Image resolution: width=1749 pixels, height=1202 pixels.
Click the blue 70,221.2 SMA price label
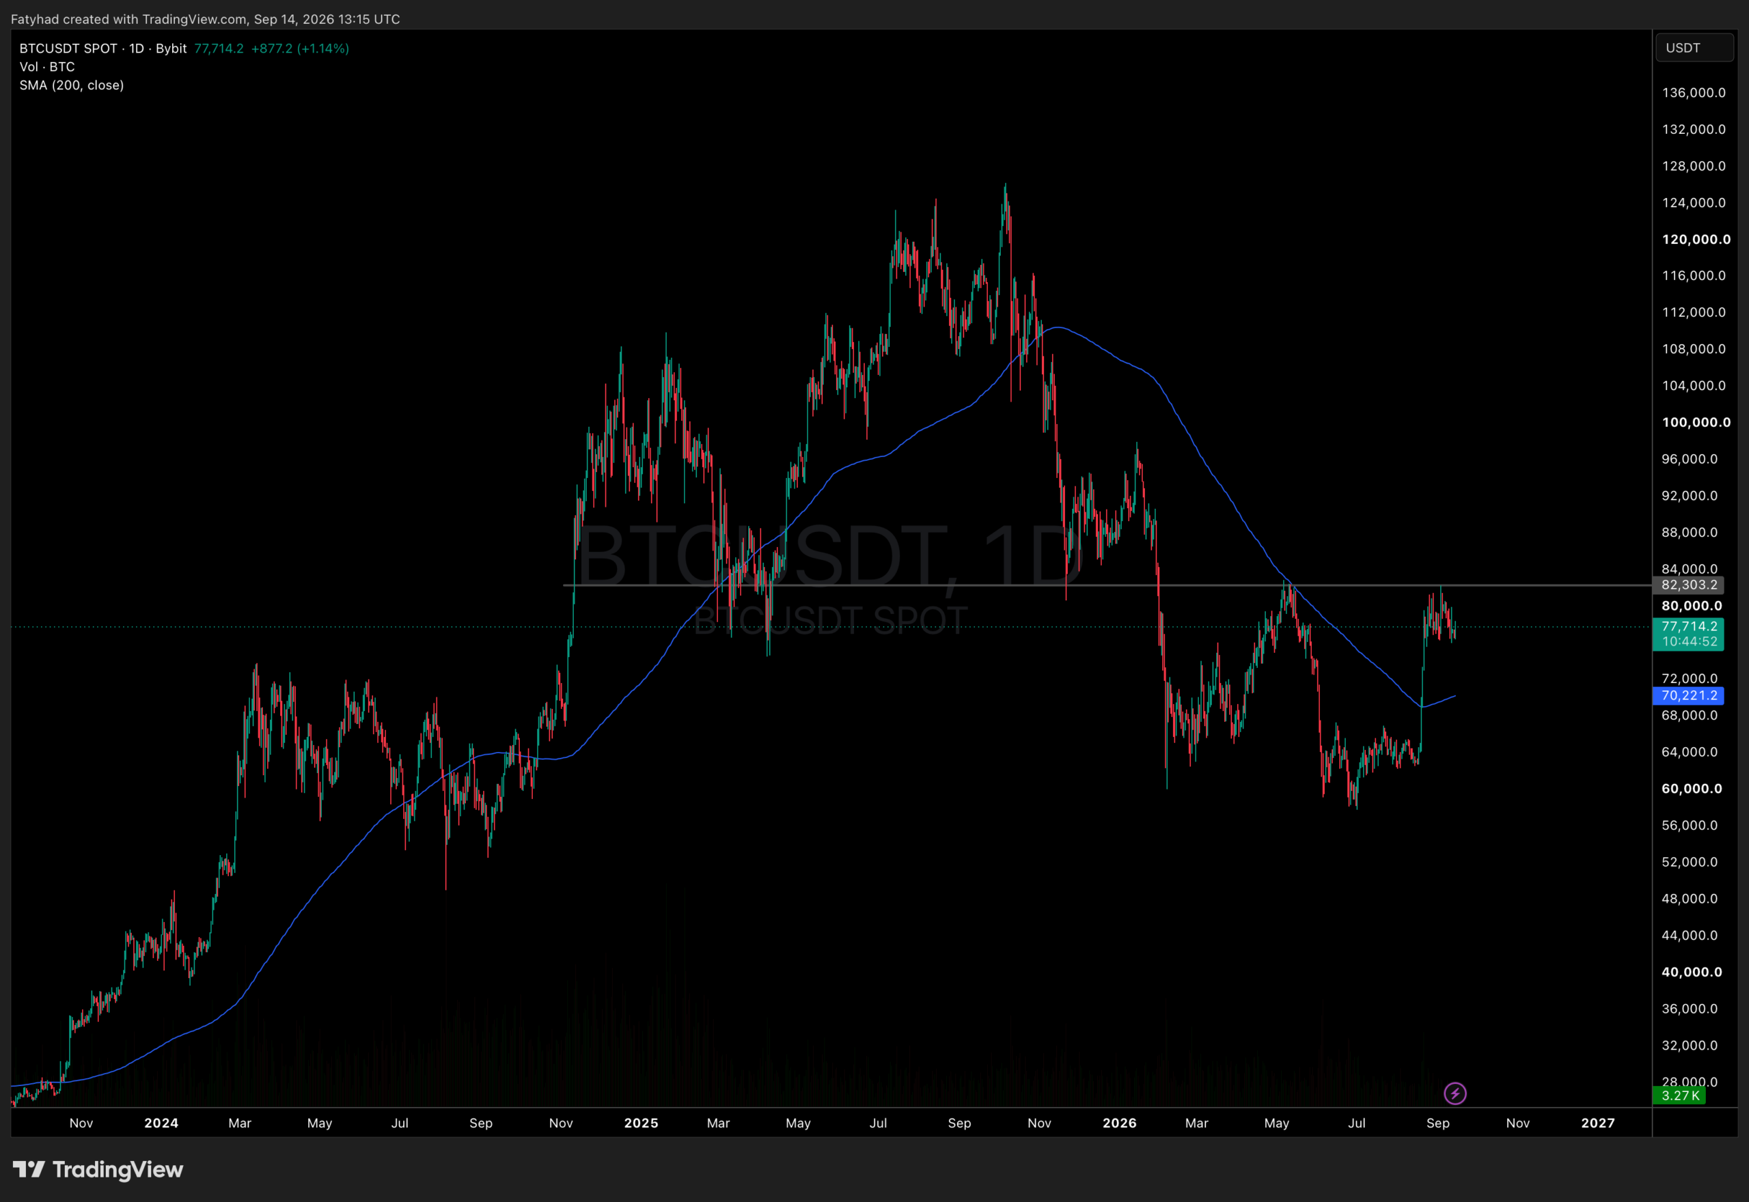coord(1689,695)
